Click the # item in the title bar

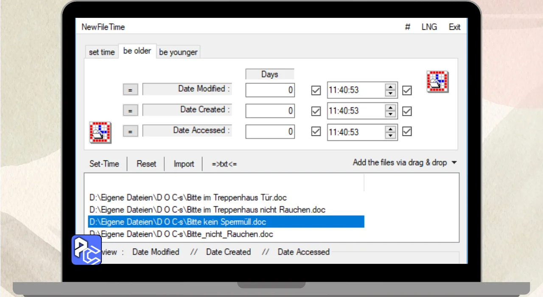[407, 27]
